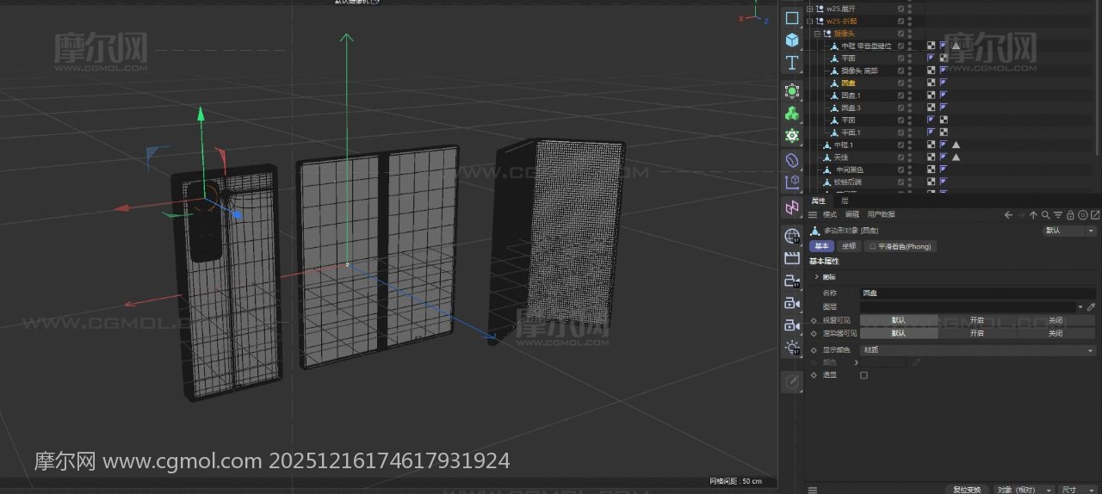This screenshot has height=494, width=1102.
Task: Open the 显示颜色 dropdown
Action: [978, 350]
